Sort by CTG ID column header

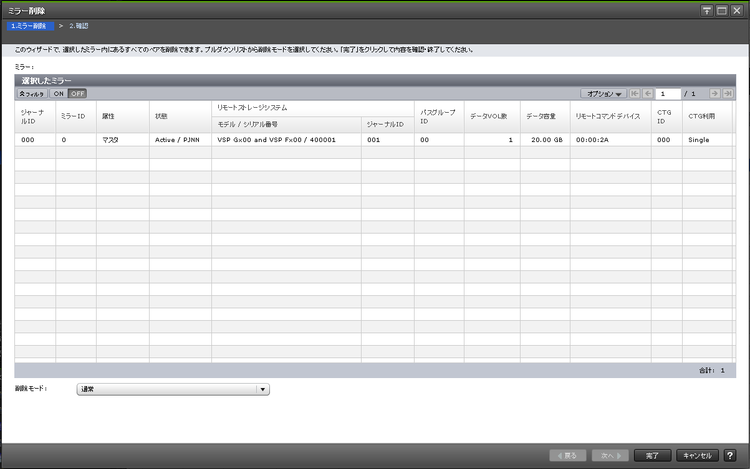point(666,116)
